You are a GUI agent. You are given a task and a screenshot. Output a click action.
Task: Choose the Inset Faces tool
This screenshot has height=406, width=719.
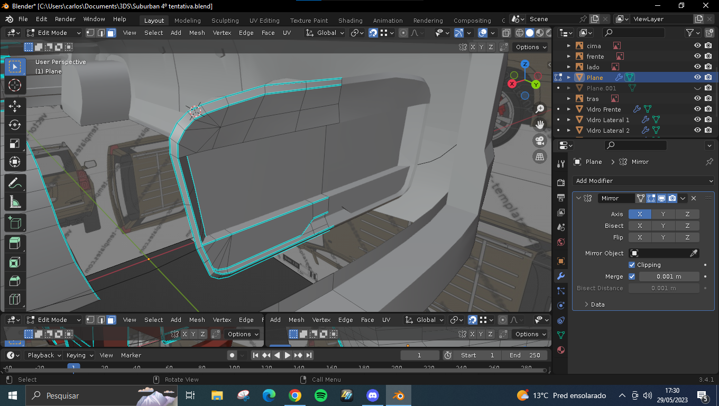(x=15, y=262)
